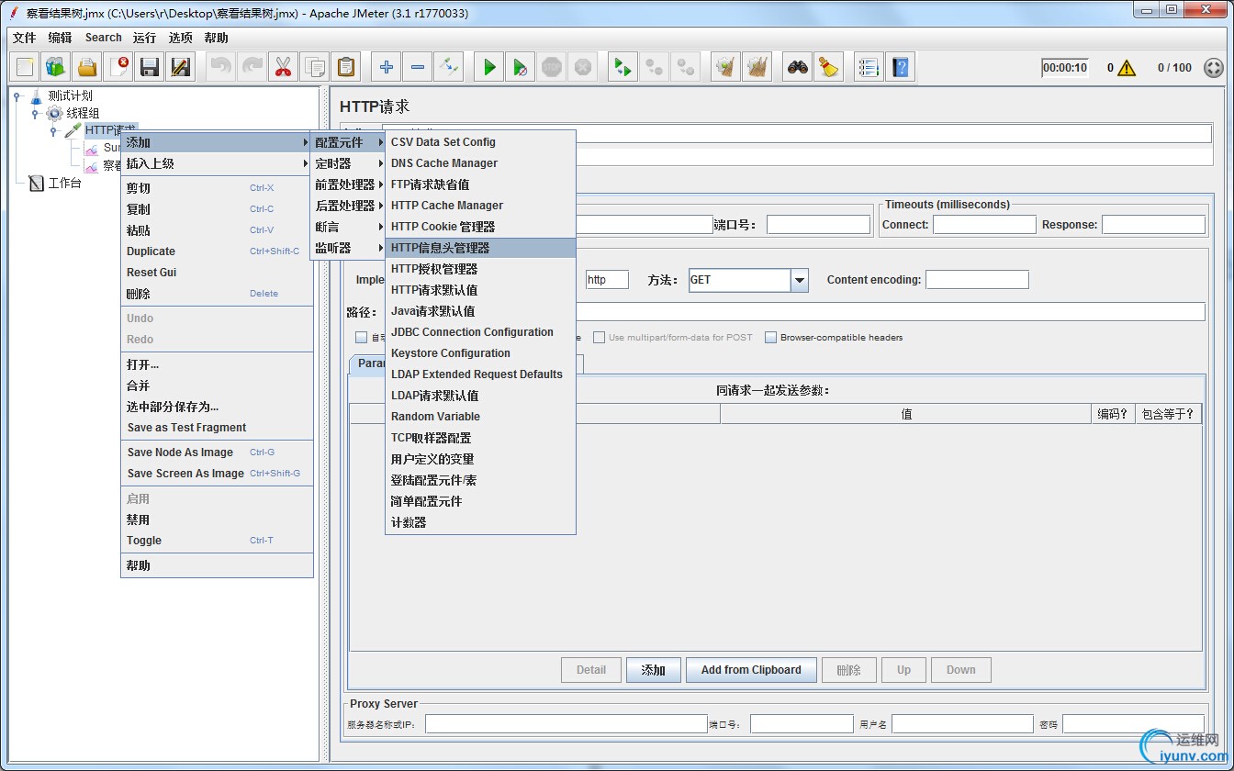Screen dimensions: 1234x771
Task: Expand the 插入上级 submenu
Action: click(x=218, y=163)
